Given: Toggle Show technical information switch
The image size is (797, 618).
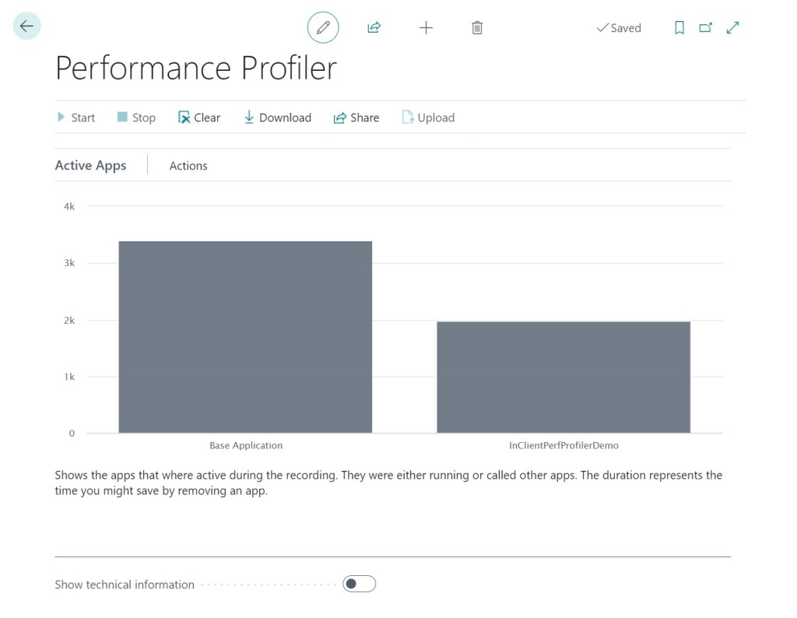Looking at the screenshot, I should [359, 584].
